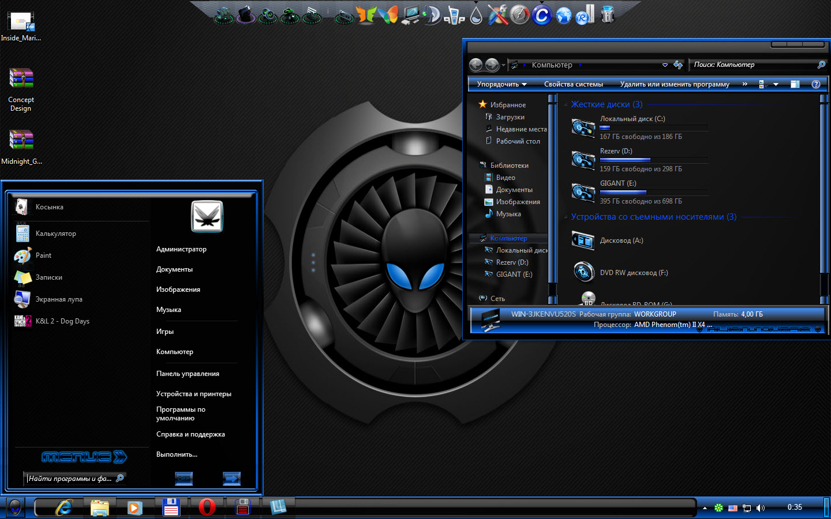Click the Поиск: Компьютер search box
The height and width of the screenshot is (519, 831).
(758, 65)
